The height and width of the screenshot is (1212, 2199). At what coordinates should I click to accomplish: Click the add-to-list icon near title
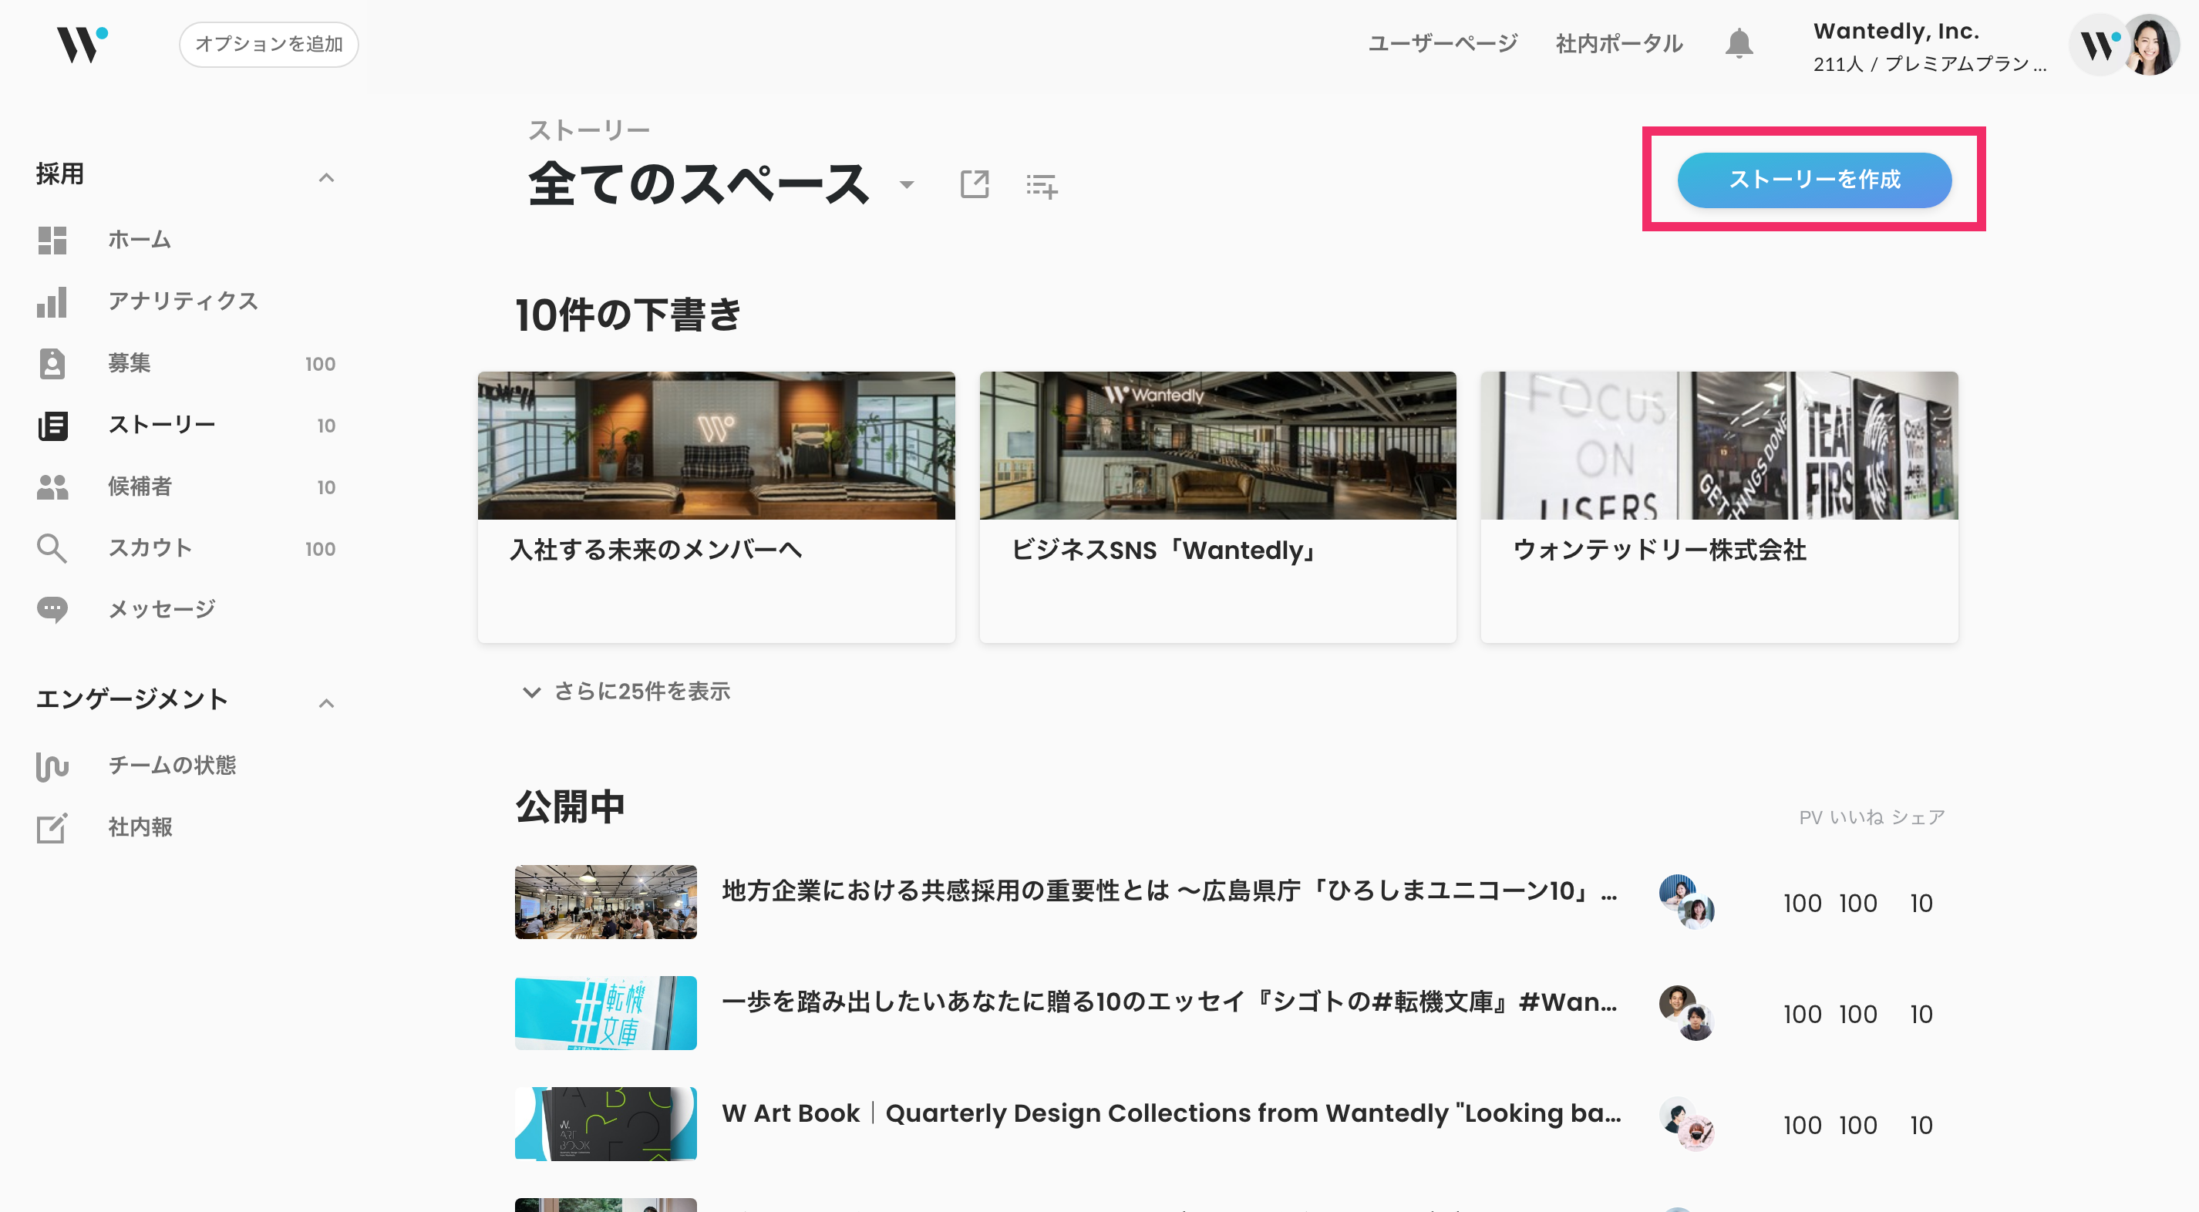pos(1042,185)
